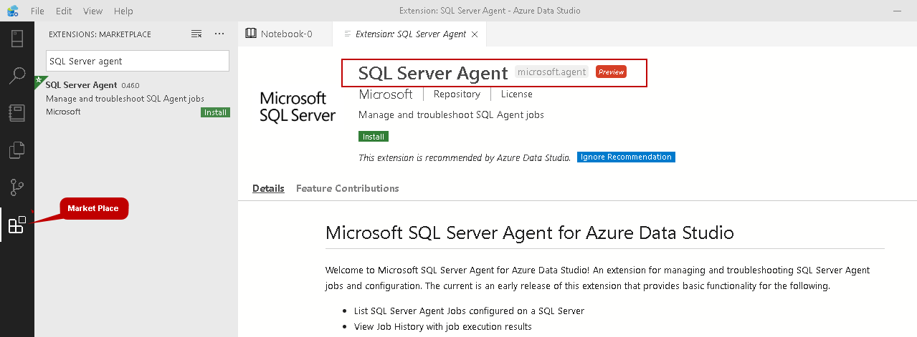This screenshot has width=917, height=337.
Task: Clear the extensions search results icon
Action: tap(196, 34)
